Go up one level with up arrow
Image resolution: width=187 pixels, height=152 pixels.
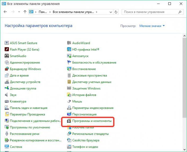coord(25,12)
